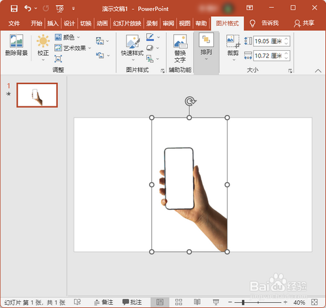Switch to Normal view icon
Screen dimensions: 326x308
160,302
